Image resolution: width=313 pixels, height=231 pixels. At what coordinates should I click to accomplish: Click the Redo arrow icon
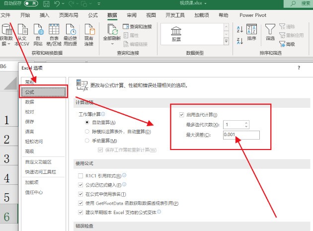(x=71, y=3)
